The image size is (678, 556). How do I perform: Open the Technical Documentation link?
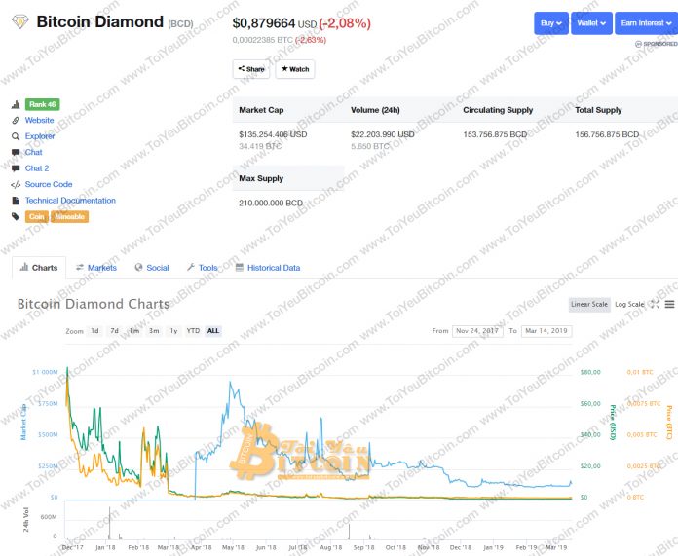click(x=70, y=201)
